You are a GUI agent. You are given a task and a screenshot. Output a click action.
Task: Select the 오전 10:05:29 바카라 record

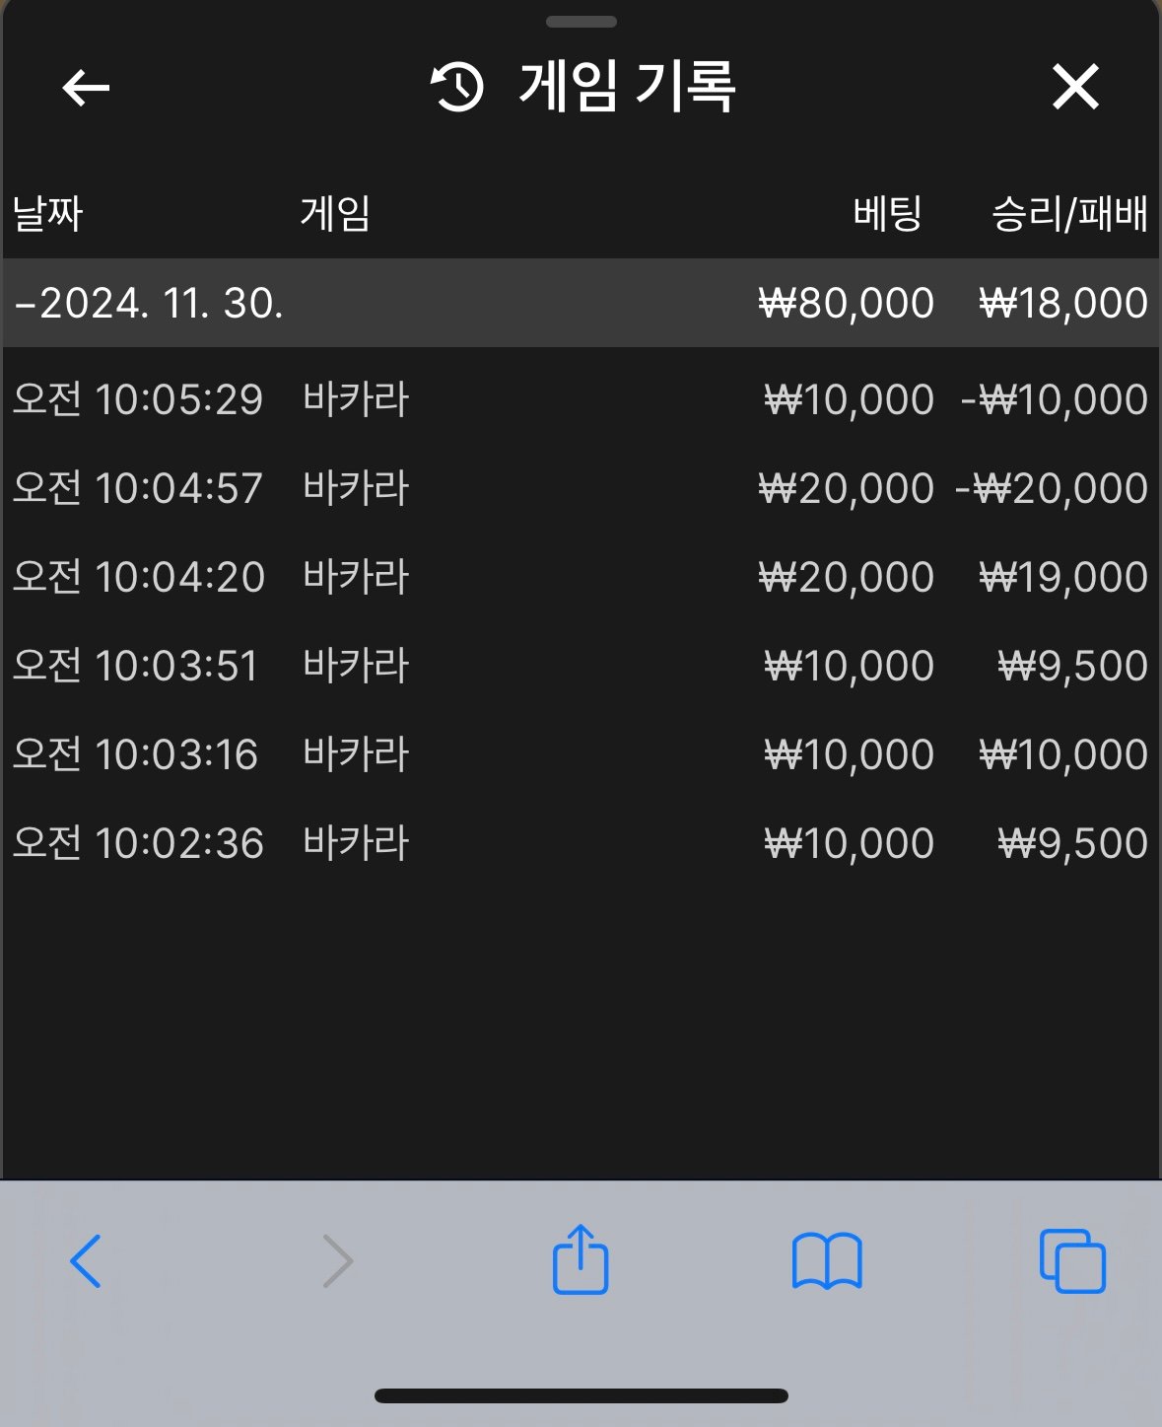pyautogui.click(x=581, y=399)
